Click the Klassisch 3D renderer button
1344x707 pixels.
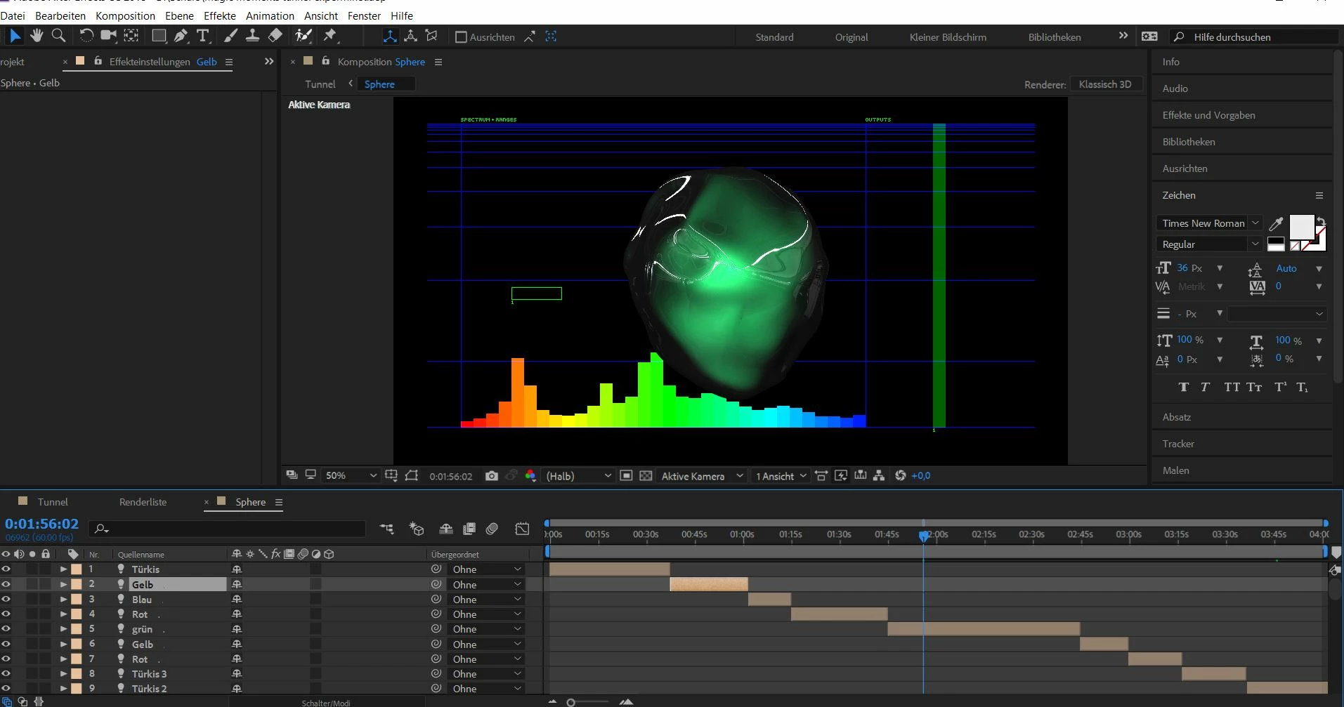tap(1105, 84)
